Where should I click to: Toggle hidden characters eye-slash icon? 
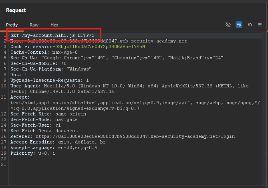click(x=228, y=24)
